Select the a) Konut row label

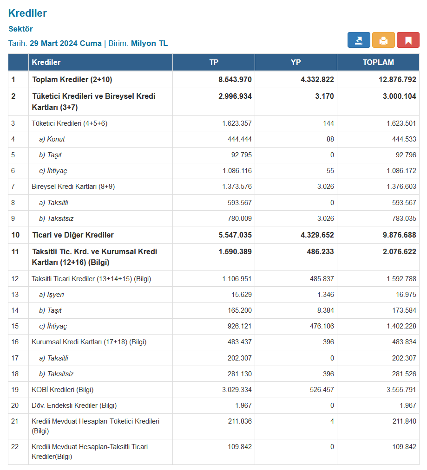(x=52, y=139)
